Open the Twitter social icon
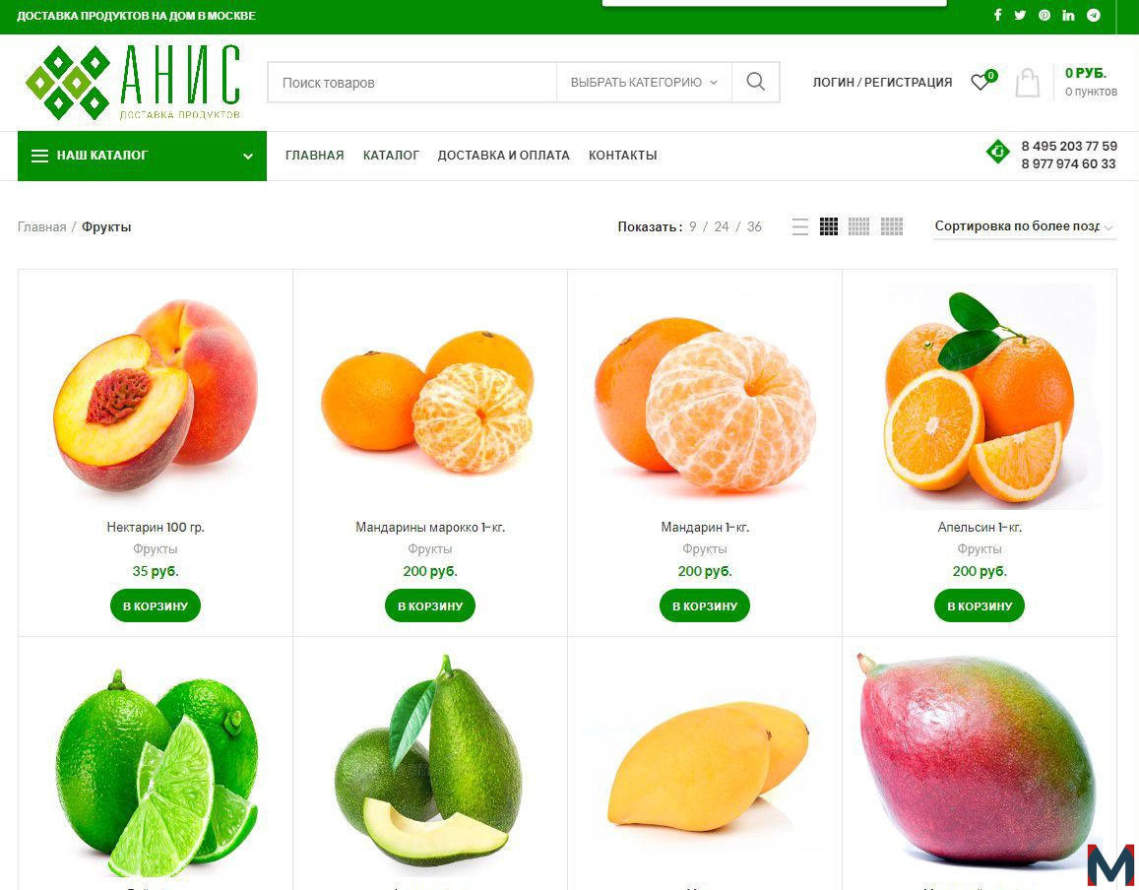 point(1020,15)
